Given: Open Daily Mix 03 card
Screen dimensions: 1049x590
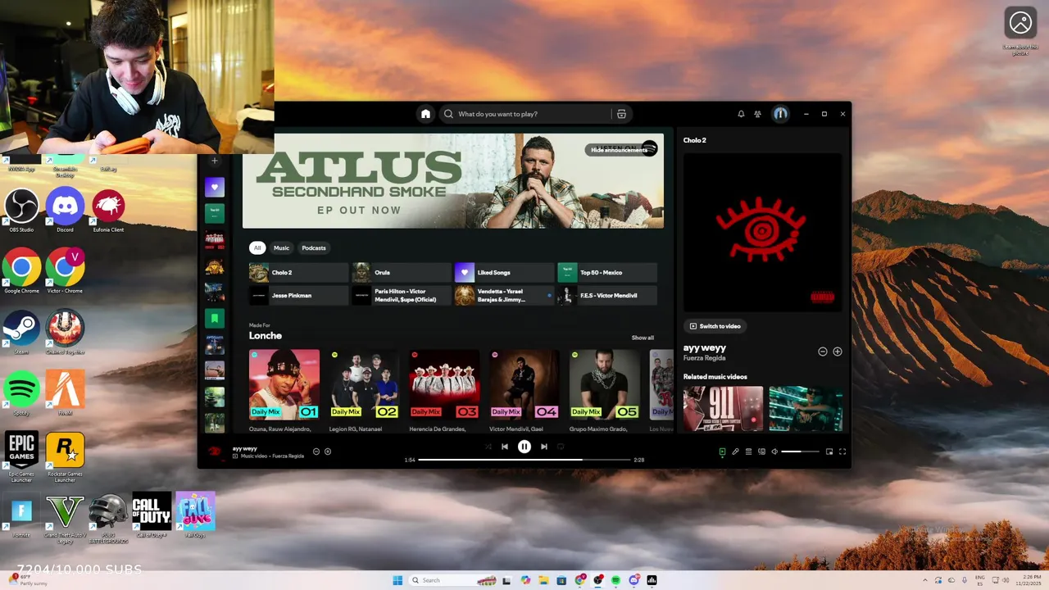Looking at the screenshot, I should tap(444, 390).
